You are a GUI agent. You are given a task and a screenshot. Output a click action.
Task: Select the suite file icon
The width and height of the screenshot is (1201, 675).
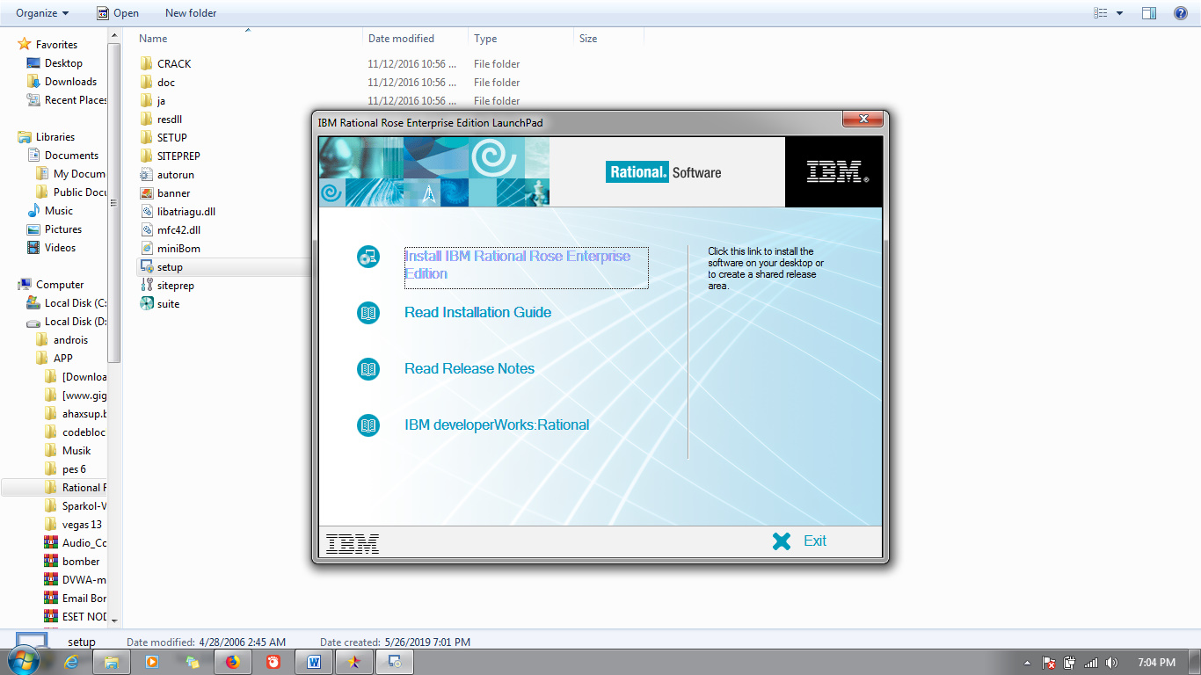[147, 304]
